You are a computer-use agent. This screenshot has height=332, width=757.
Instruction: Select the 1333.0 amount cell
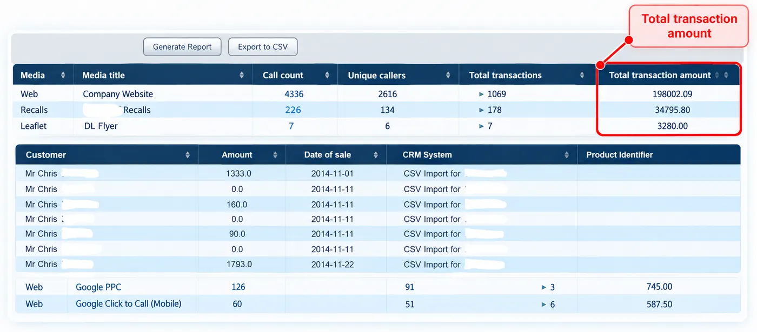238,174
